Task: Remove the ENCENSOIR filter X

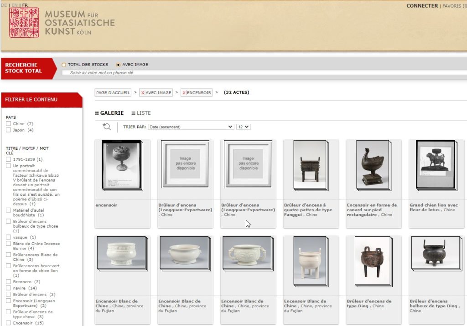Action: point(184,92)
